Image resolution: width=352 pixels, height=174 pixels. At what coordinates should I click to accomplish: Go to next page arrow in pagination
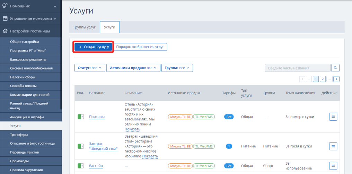tap(336, 79)
